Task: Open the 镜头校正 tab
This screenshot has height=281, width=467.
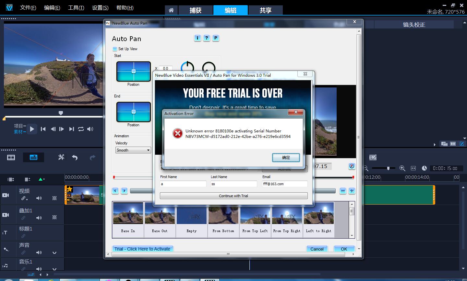Action: point(414,25)
